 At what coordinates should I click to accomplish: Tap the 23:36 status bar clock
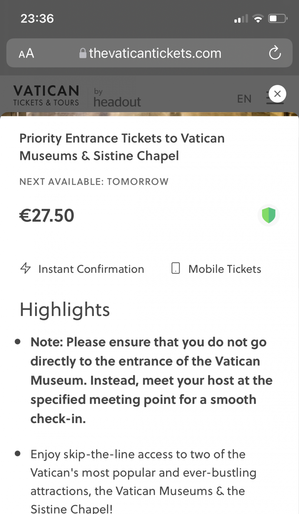[37, 19]
